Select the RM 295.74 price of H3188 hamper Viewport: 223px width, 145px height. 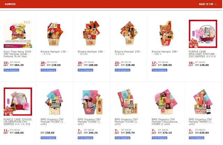(128, 133)
